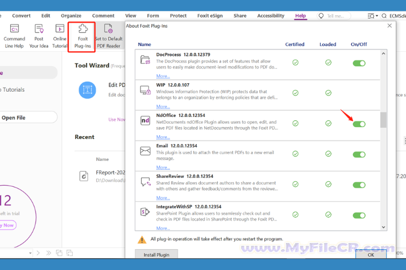Viewport: 406px width, 270px height.
Task: Click the IntegrateWithSP plugin icon
Action: (145, 212)
